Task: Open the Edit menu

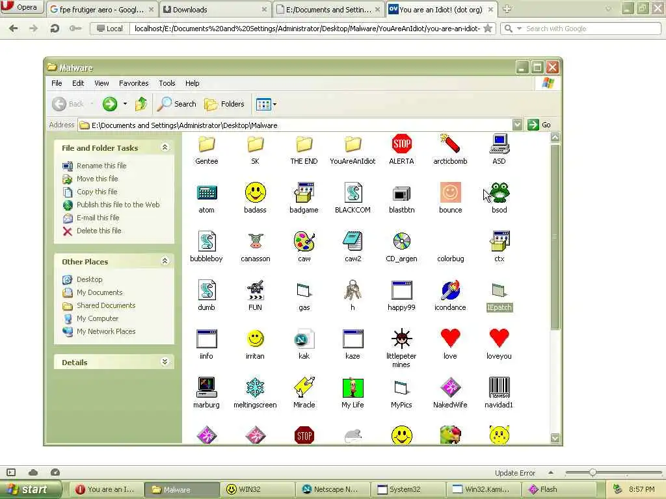Action: [78, 83]
